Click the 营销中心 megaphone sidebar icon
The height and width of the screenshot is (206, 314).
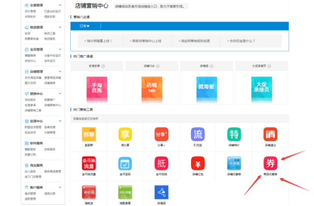coord(27,94)
